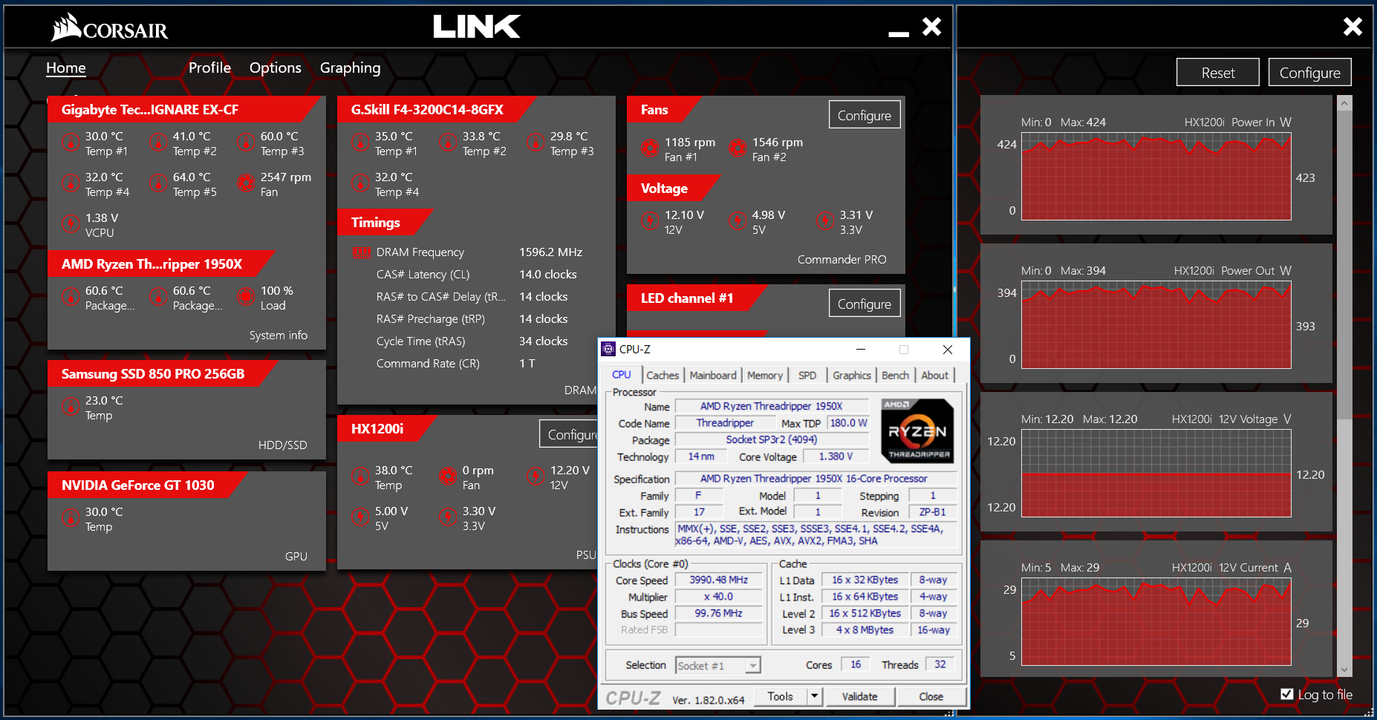
Task: Click the Commander PRO 12V voltage icon
Action: click(650, 220)
